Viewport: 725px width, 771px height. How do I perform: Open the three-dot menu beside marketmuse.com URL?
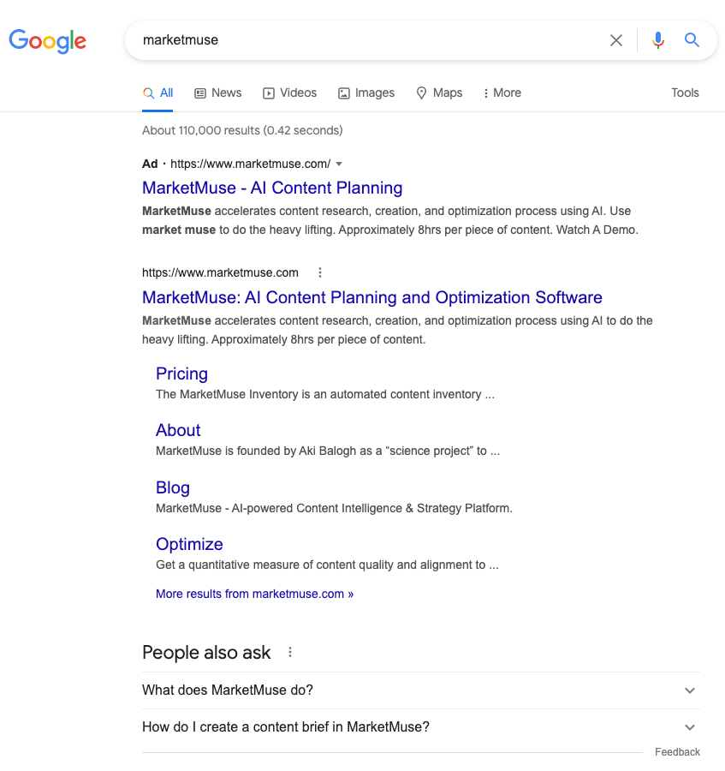[319, 272]
